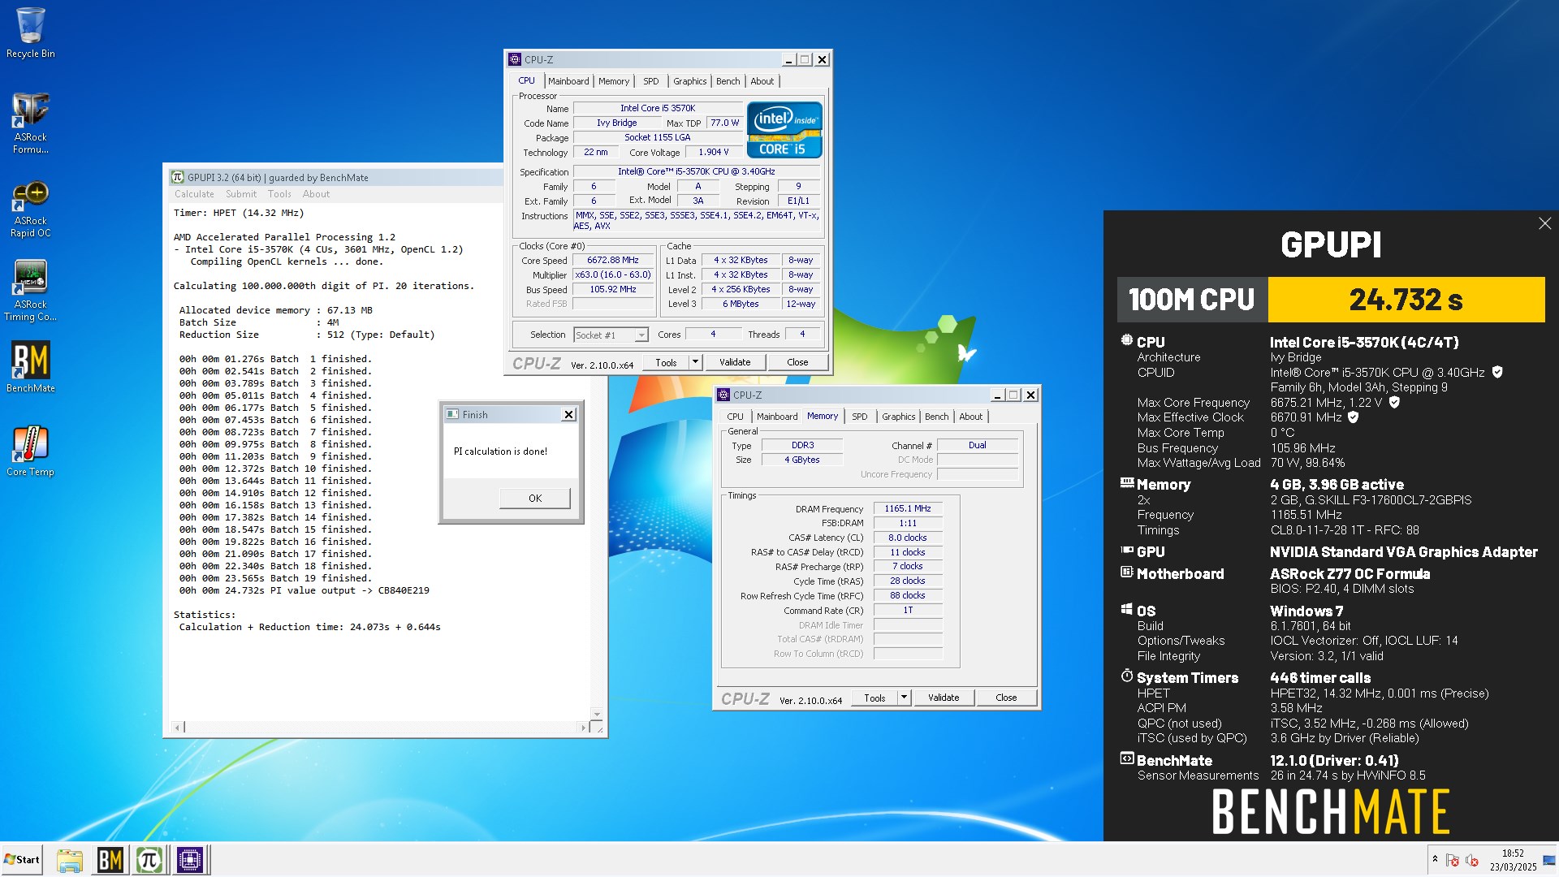Open Calculate menu in GPUPI
Viewport: 1559px width, 877px height.
pyautogui.click(x=194, y=194)
